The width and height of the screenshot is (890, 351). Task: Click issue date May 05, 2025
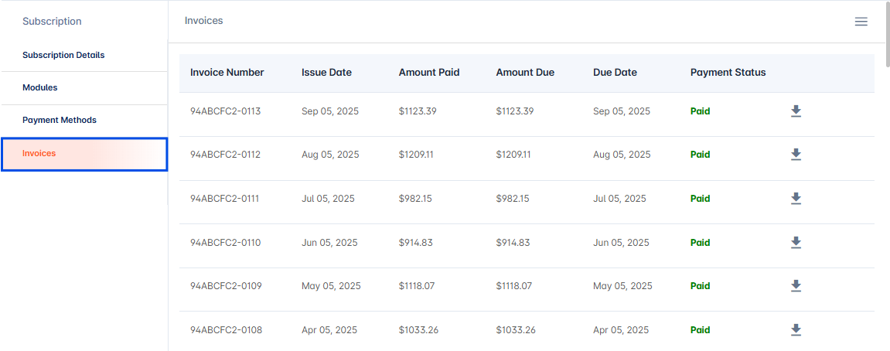pyautogui.click(x=331, y=286)
